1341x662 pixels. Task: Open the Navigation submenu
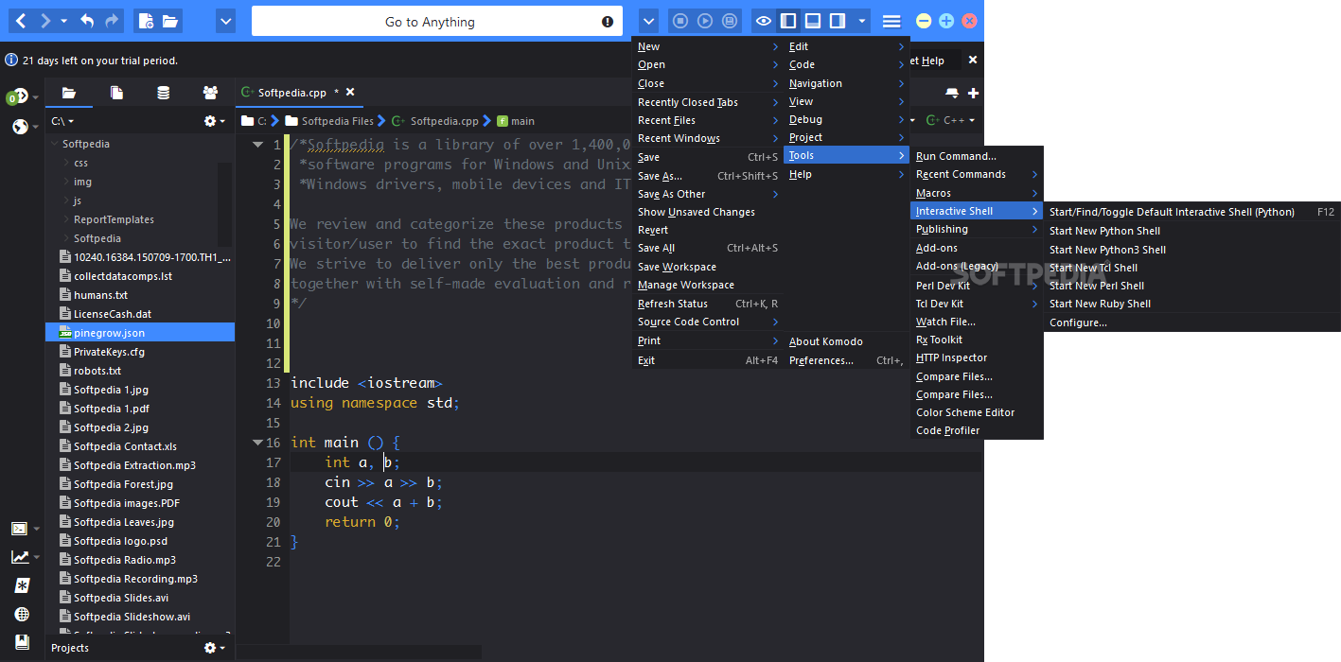click(846, 83)
